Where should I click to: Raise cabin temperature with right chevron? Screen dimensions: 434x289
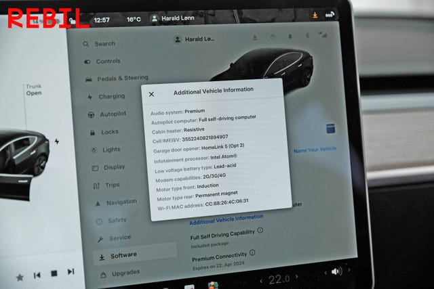pyautogui.click(x=297, y=276)
